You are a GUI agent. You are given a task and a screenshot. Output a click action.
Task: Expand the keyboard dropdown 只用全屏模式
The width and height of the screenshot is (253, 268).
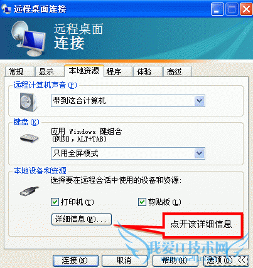(128, 153)
